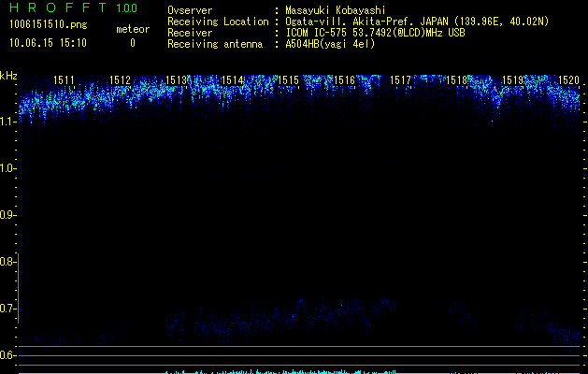The width and height of the screenshot is (588, 374).
Task: Click the 1514 time marker
Action: click(233, 79)
